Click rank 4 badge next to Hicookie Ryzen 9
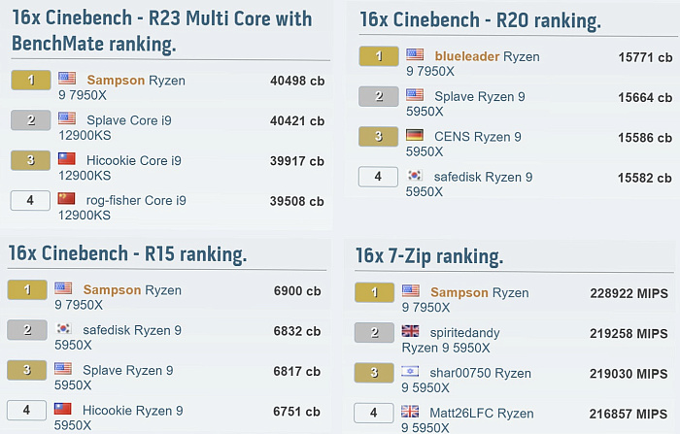680x434 pixels. [26, 410]
